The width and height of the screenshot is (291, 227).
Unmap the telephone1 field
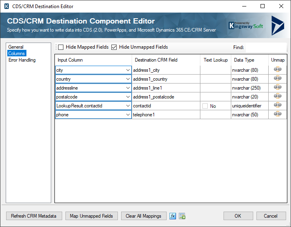[278, 114]
